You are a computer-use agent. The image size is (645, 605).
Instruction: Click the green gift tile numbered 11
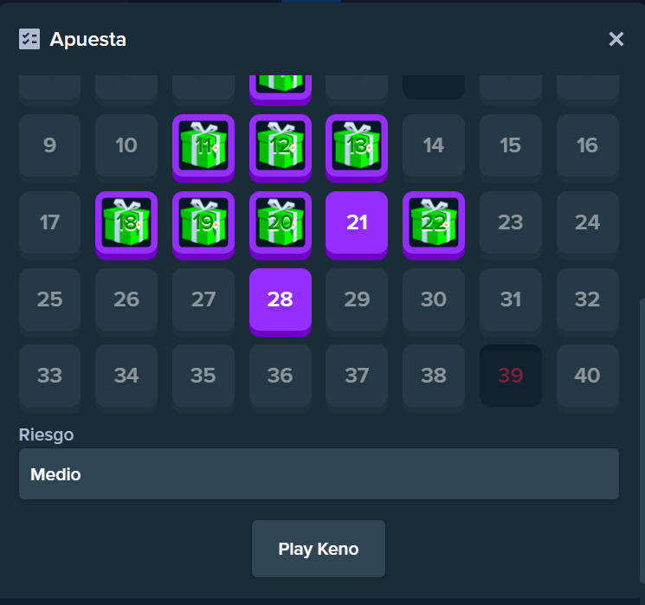click(x=203, y=146)
